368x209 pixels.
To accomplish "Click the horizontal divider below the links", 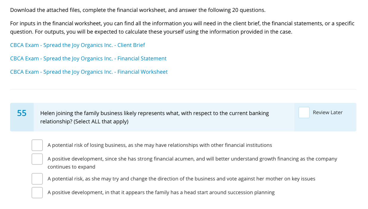I will point(183,89).
